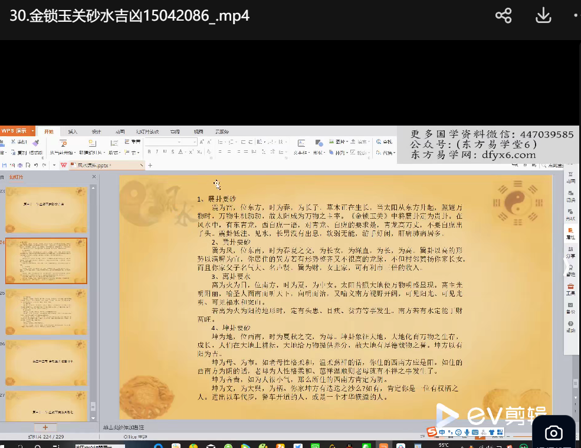Image resolution: width=581 pixels, height=448 pixels.
Task: Toggle bold text formatting
Action: pos(149,152)
